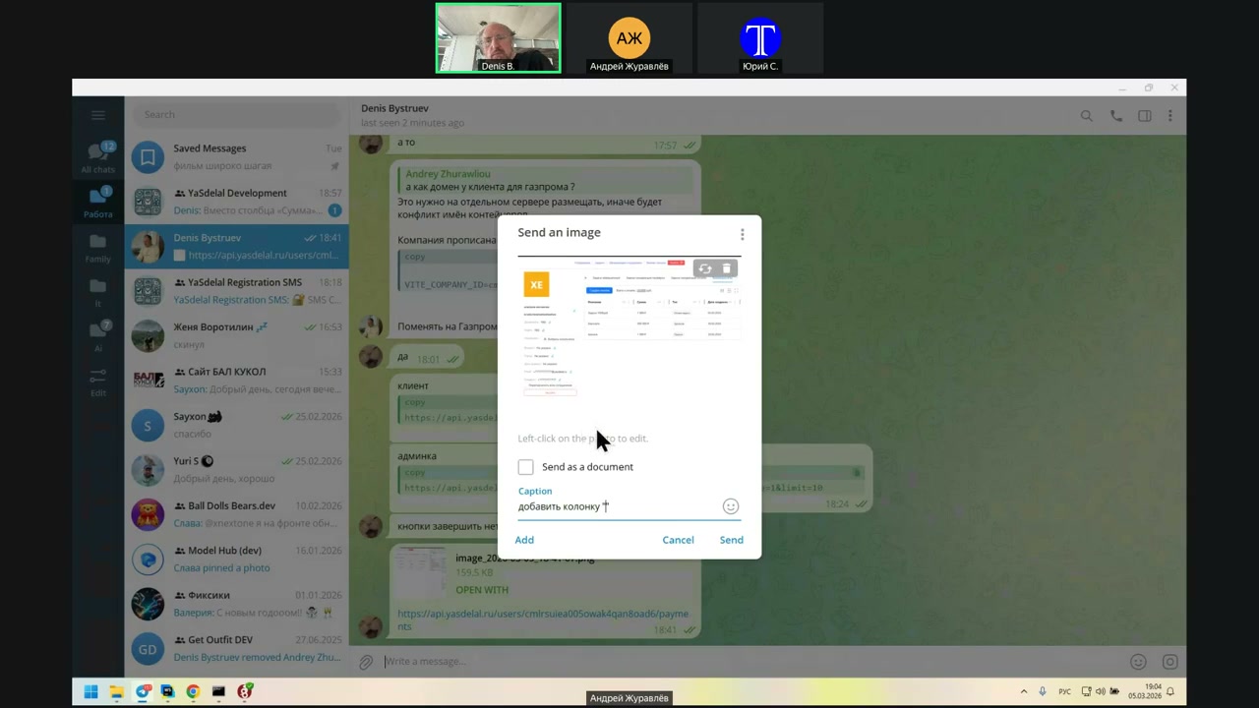Delete the attached image with trash icon

[727, 268]
